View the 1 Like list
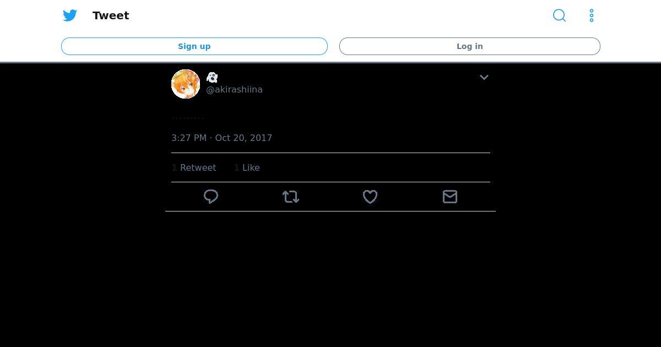 tap(247, 167)
